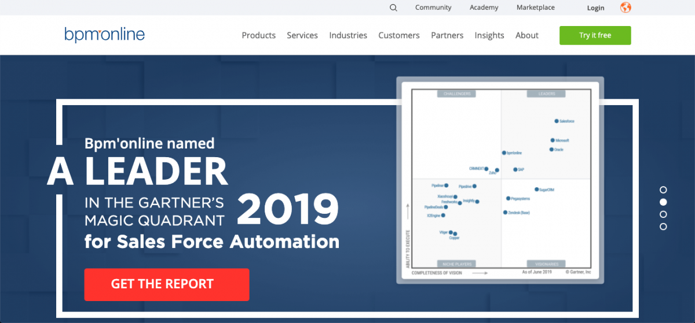This screenshot has height=323, width=695.
Task: Click the 'Bpm'online named' text
Action: pos(149,143)
